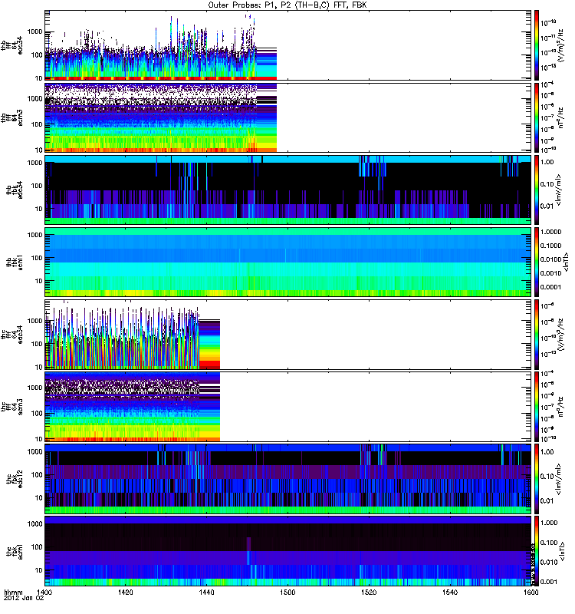
Task: Click the 1400 time axis label
Action: (45, 593)
